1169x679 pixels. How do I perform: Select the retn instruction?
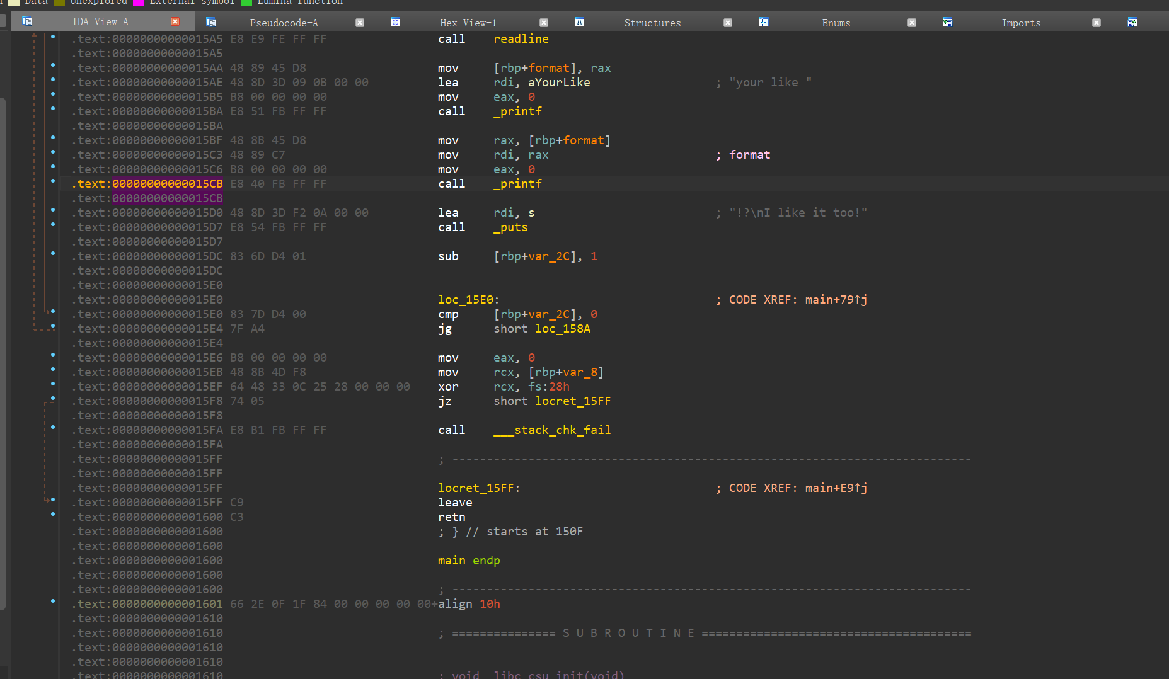(451, 517)
